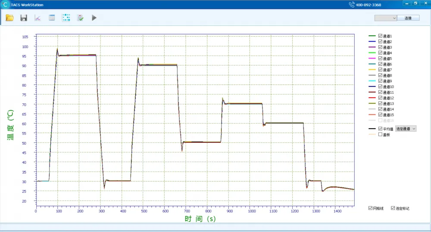This screenshot has width=431, height=232.
Task: Click the 1400 label on the time axis
Action: click(x=337, y=211)
